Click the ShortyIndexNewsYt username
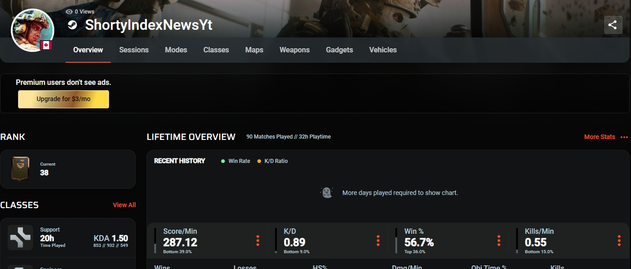This screenshot has width=631, height=269. 149,25
